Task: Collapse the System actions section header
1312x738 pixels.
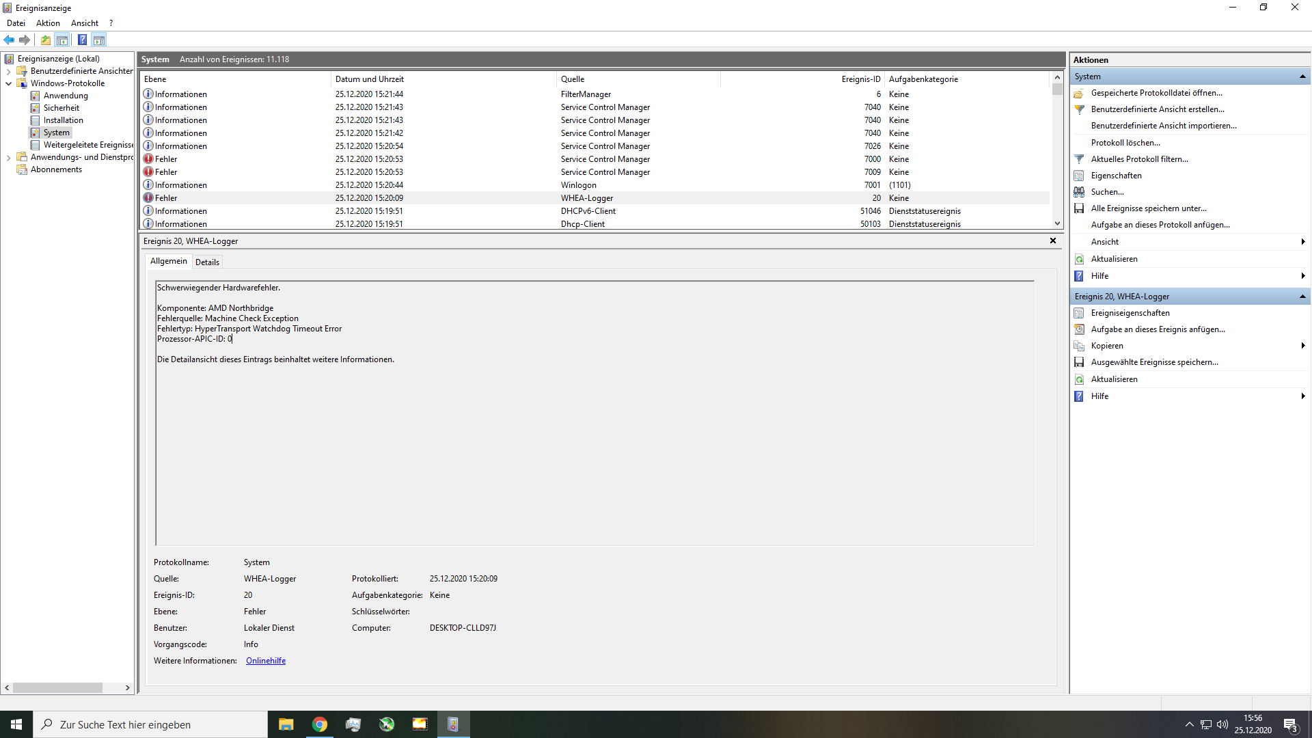Action: (1302, 77)
